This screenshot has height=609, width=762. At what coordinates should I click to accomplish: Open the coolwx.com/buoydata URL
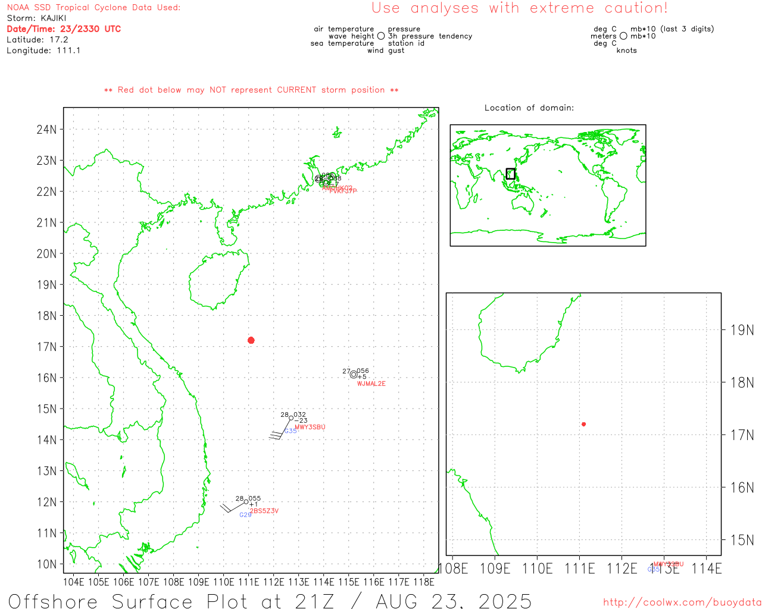[682, 602]
